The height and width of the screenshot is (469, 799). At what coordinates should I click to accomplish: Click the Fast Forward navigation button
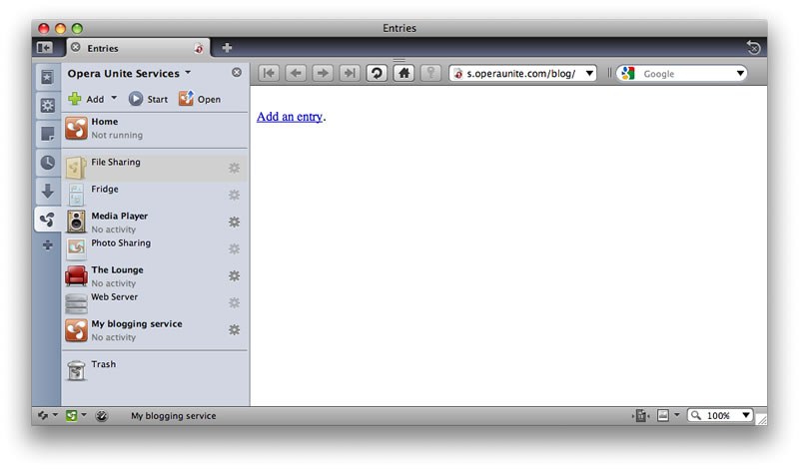(x=350, y=73)
